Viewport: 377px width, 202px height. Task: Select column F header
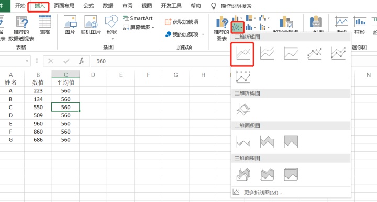coord(148,75)
